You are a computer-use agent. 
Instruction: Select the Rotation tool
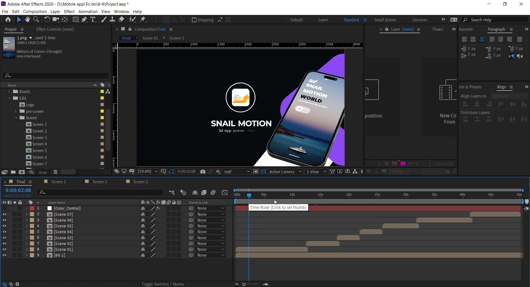(47, 20)
